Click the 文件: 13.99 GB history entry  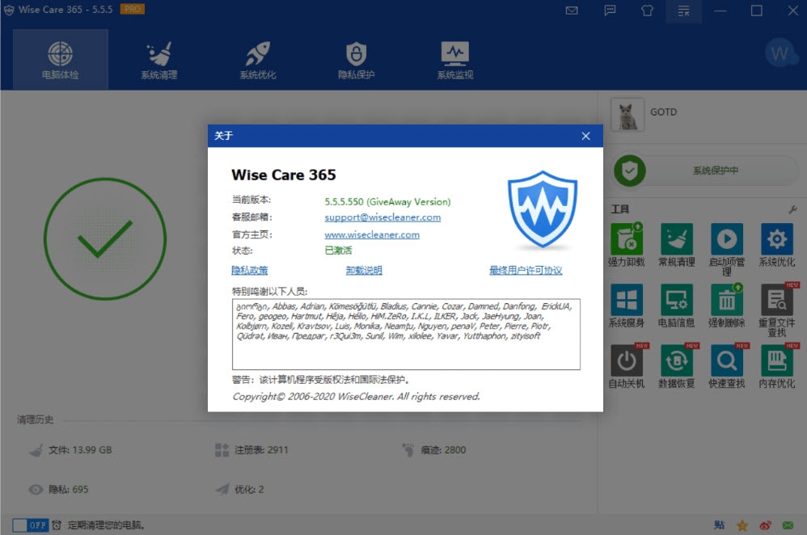tap(70, 450)
